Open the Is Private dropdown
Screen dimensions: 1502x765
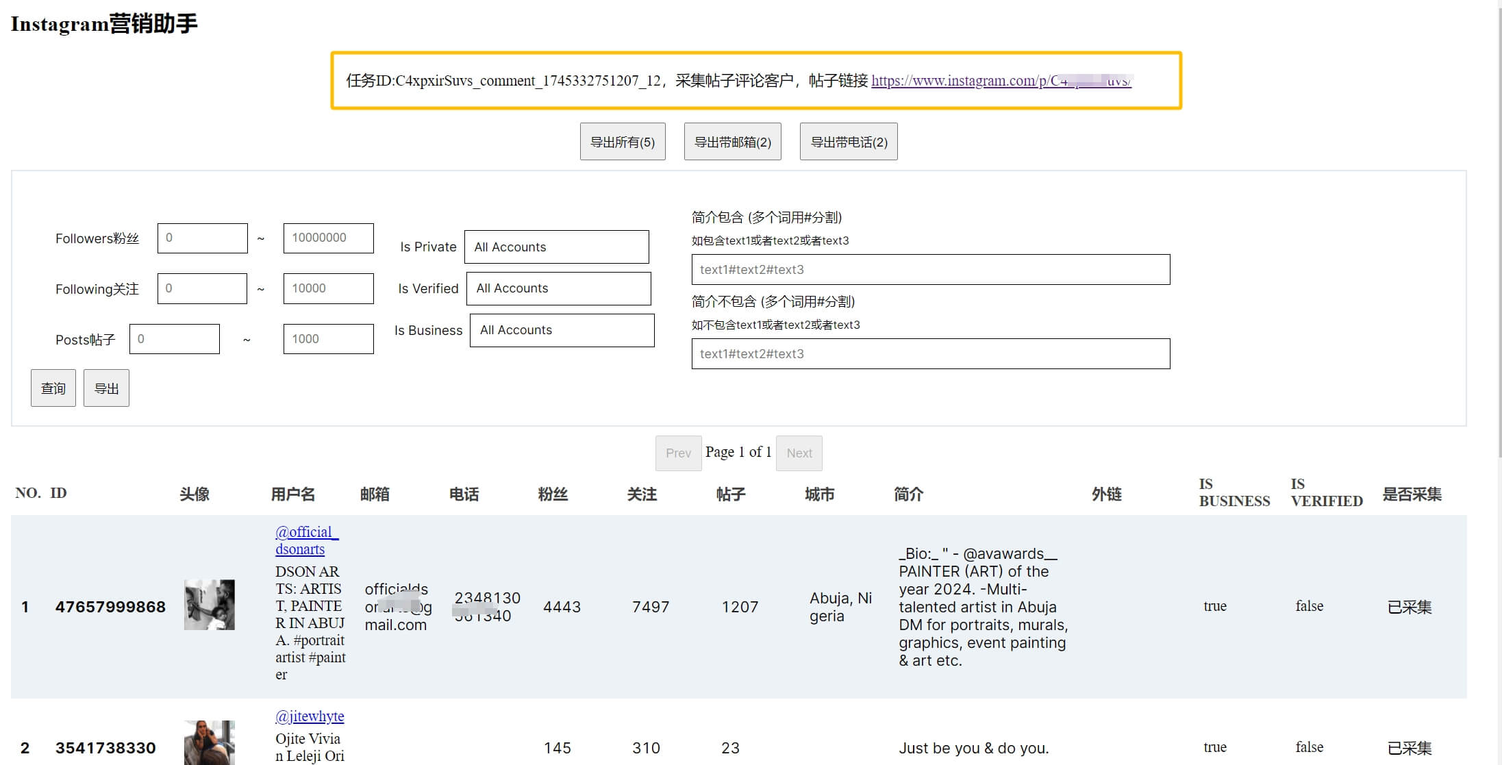pos(557,247)
